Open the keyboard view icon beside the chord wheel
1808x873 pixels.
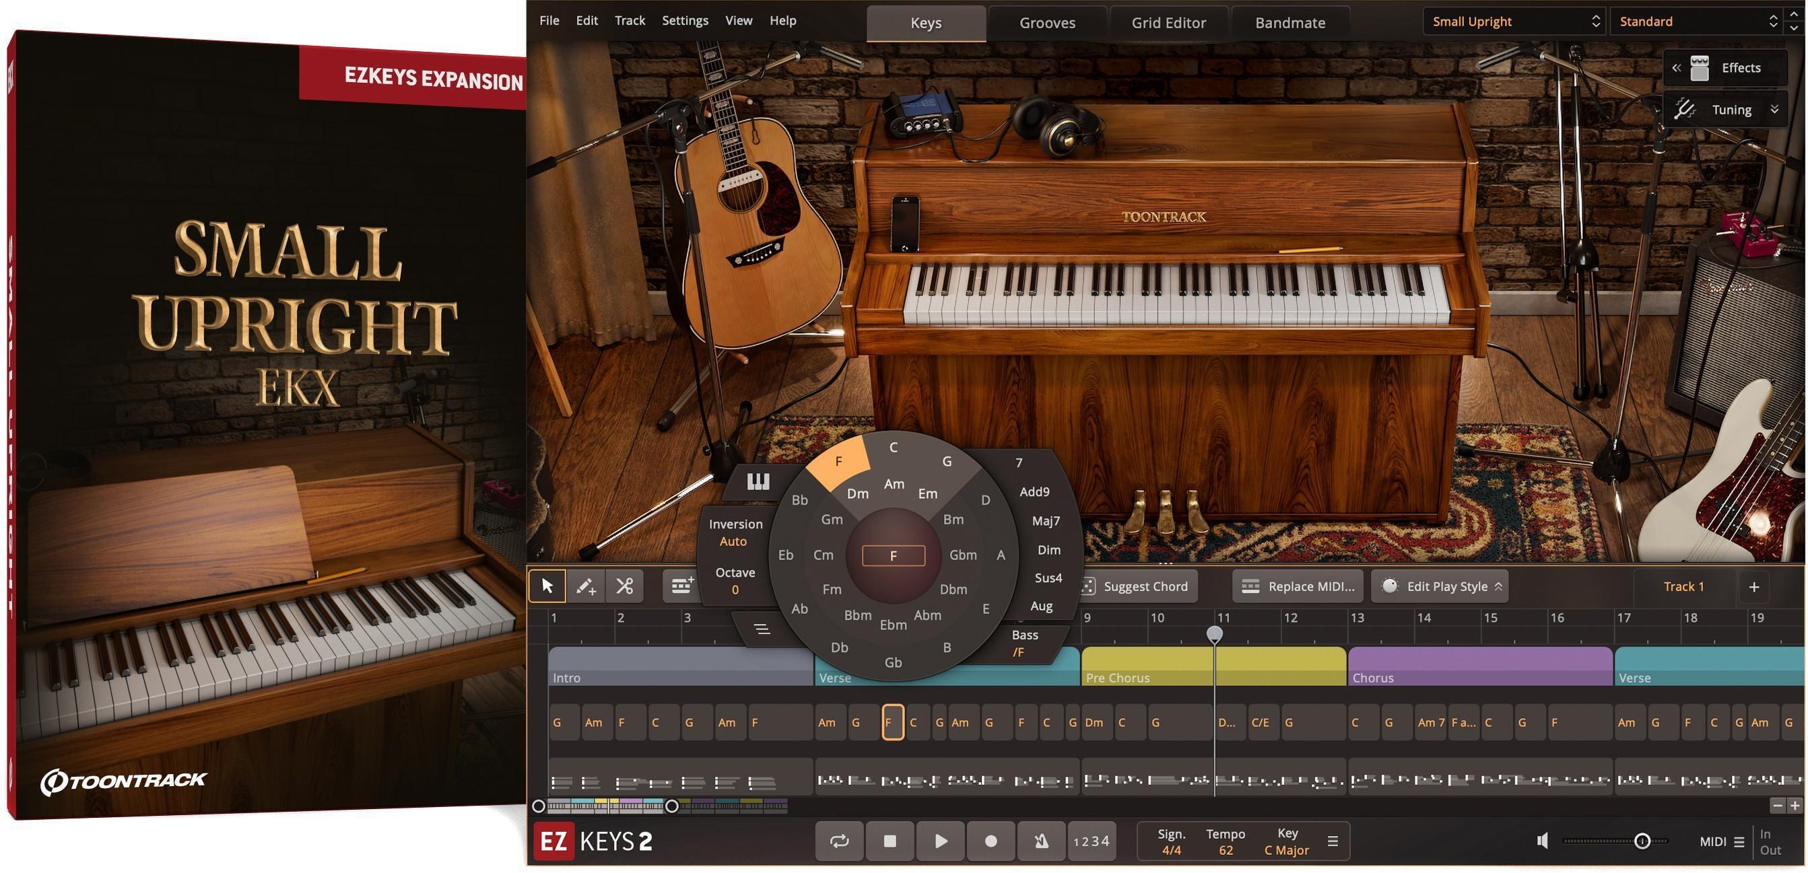(x=756, y=481)
